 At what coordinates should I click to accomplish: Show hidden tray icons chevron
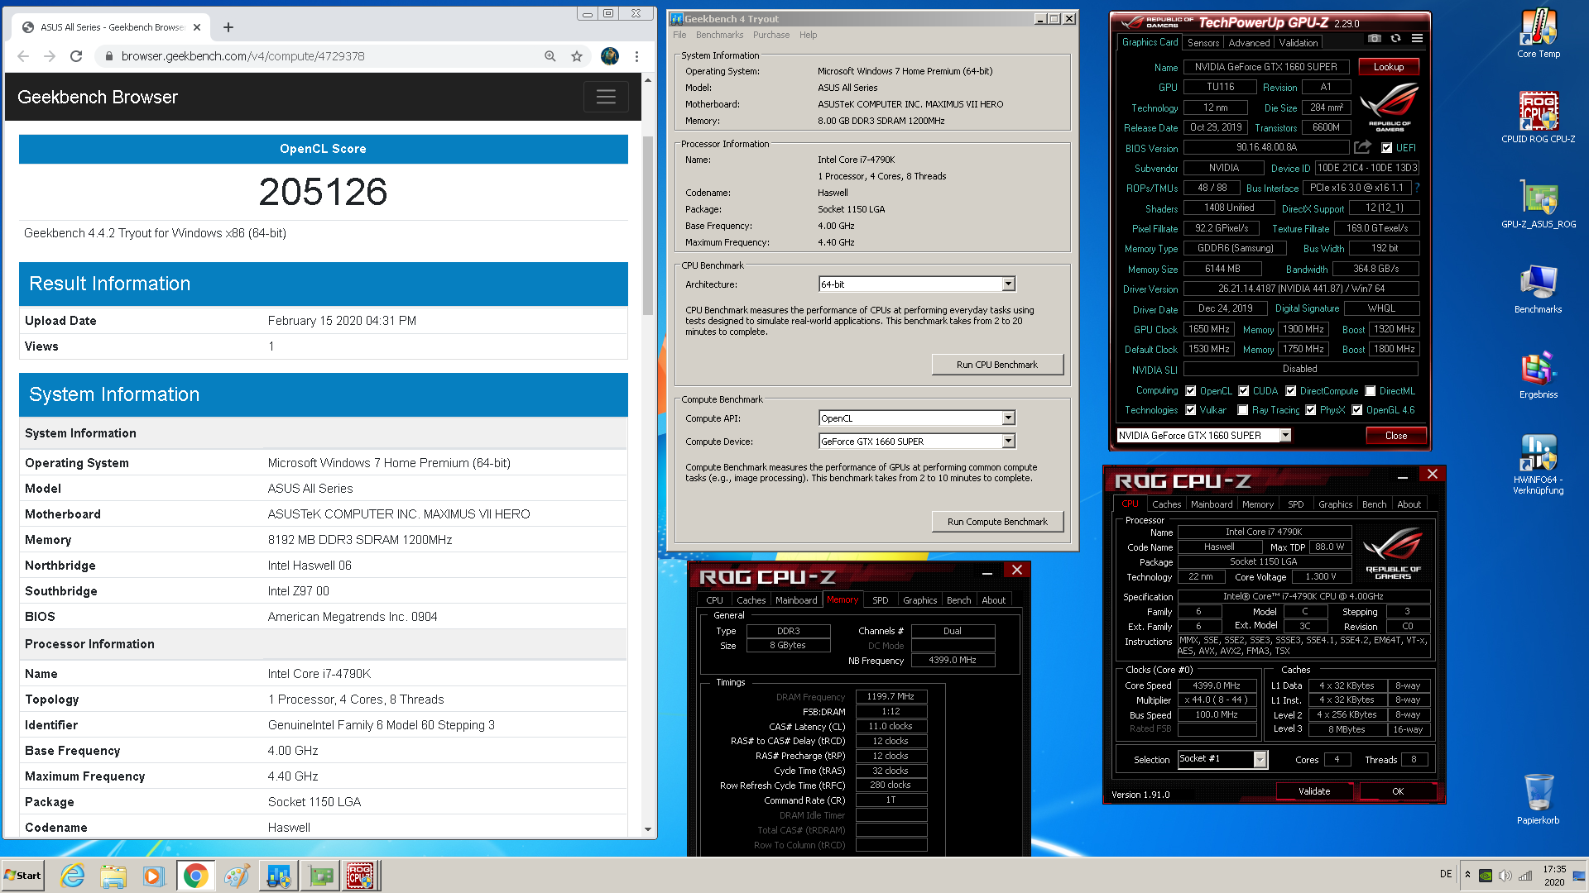[x=1467, y=875]
